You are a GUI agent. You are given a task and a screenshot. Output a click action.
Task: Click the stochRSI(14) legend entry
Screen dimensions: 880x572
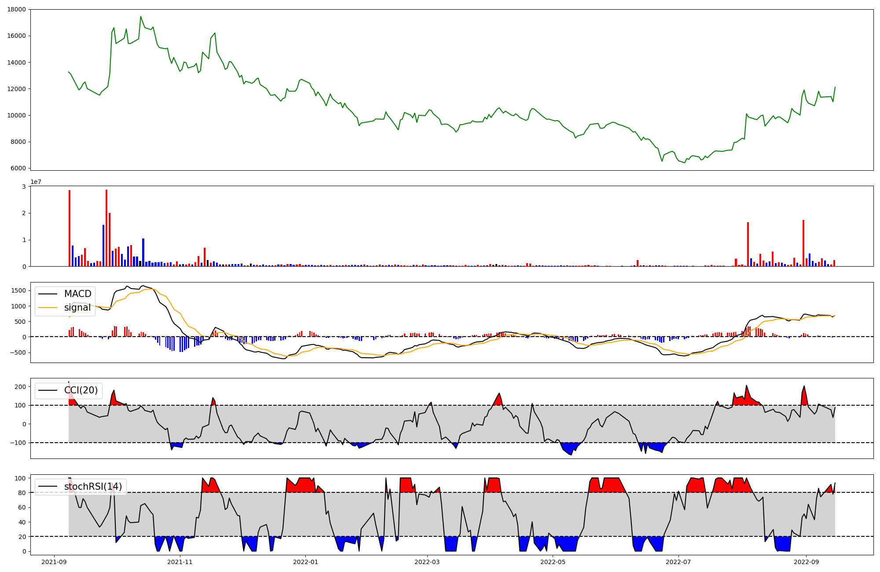pyautogui.click(x=93, y=487)
